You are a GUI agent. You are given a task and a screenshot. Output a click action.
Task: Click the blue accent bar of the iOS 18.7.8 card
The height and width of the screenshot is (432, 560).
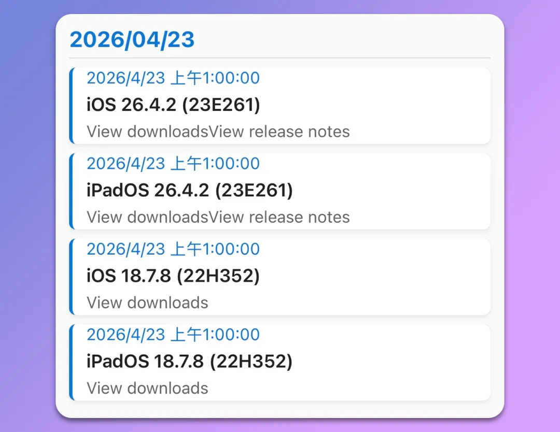71,277
